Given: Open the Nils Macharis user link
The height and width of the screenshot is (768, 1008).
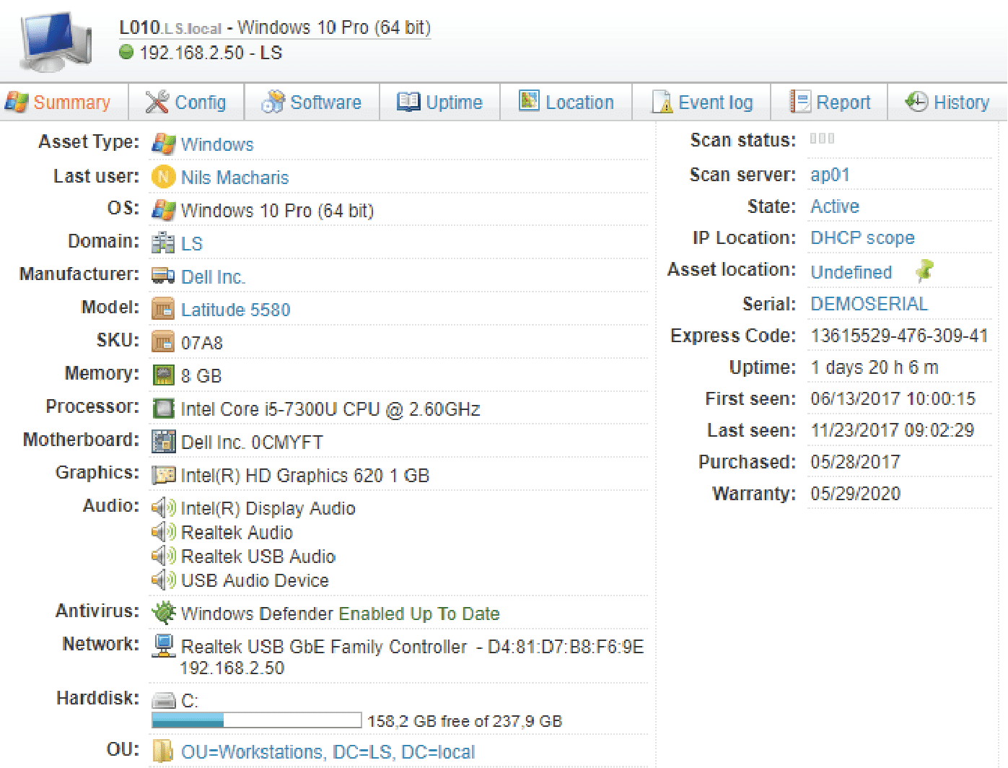Looking at the screenshot, I should (235, 178).
